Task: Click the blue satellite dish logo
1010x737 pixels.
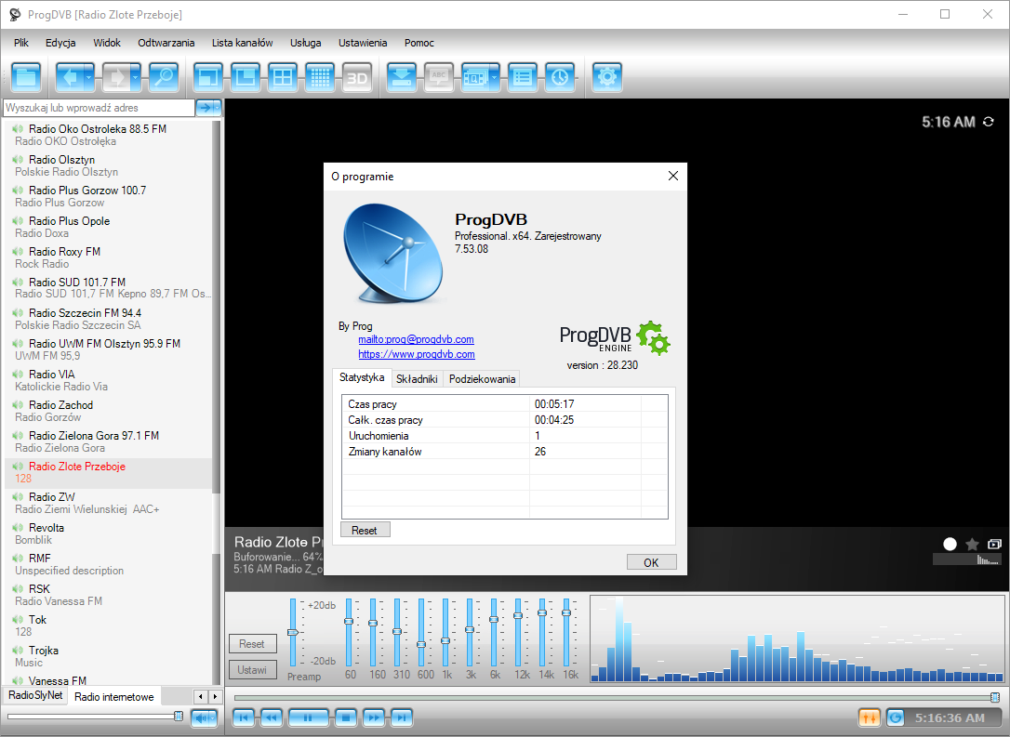Action: [392, 253]
